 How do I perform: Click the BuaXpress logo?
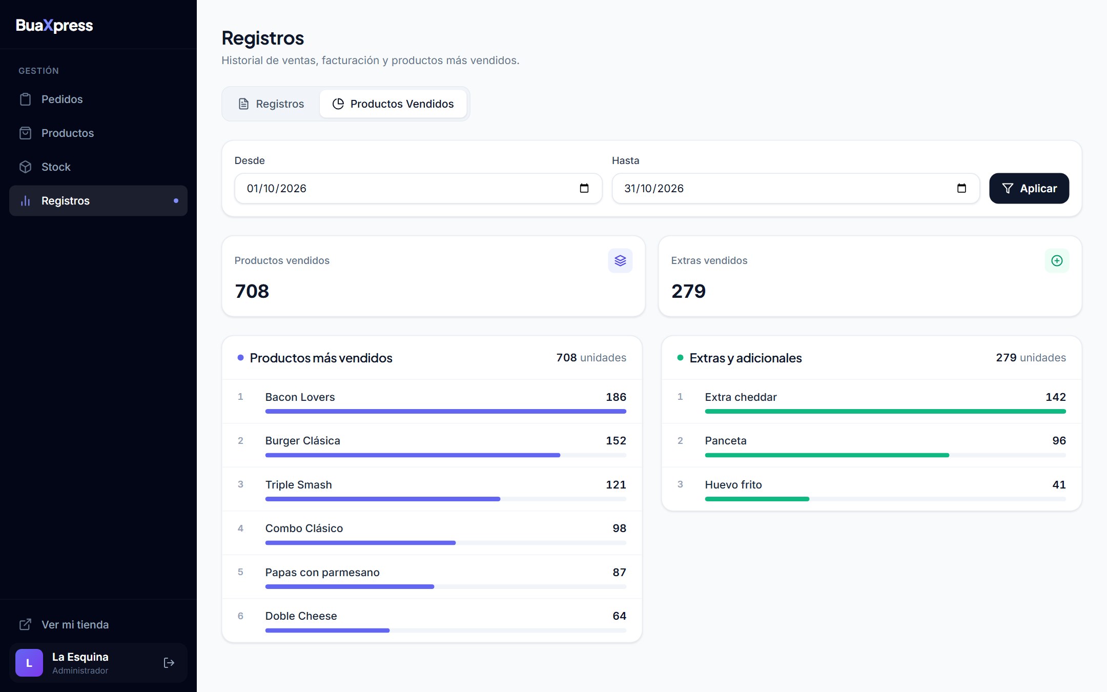tap(54, 26)
